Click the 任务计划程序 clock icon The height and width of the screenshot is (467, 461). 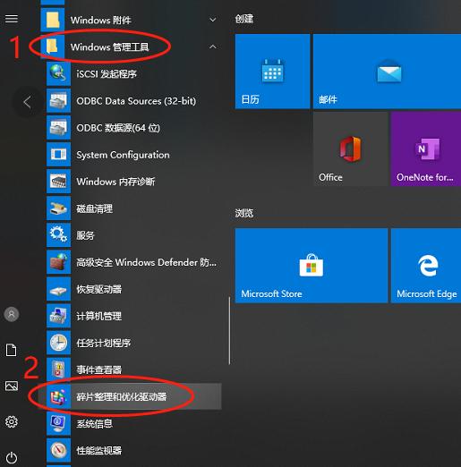point(58,343)
